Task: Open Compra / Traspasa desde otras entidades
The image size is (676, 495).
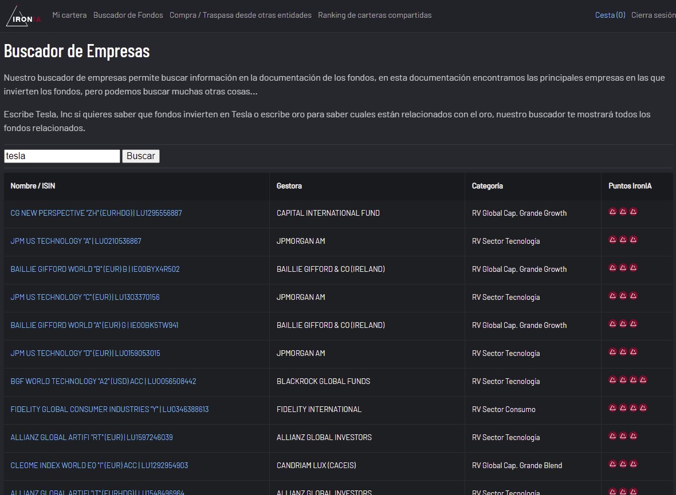Action: click(241, 15)
